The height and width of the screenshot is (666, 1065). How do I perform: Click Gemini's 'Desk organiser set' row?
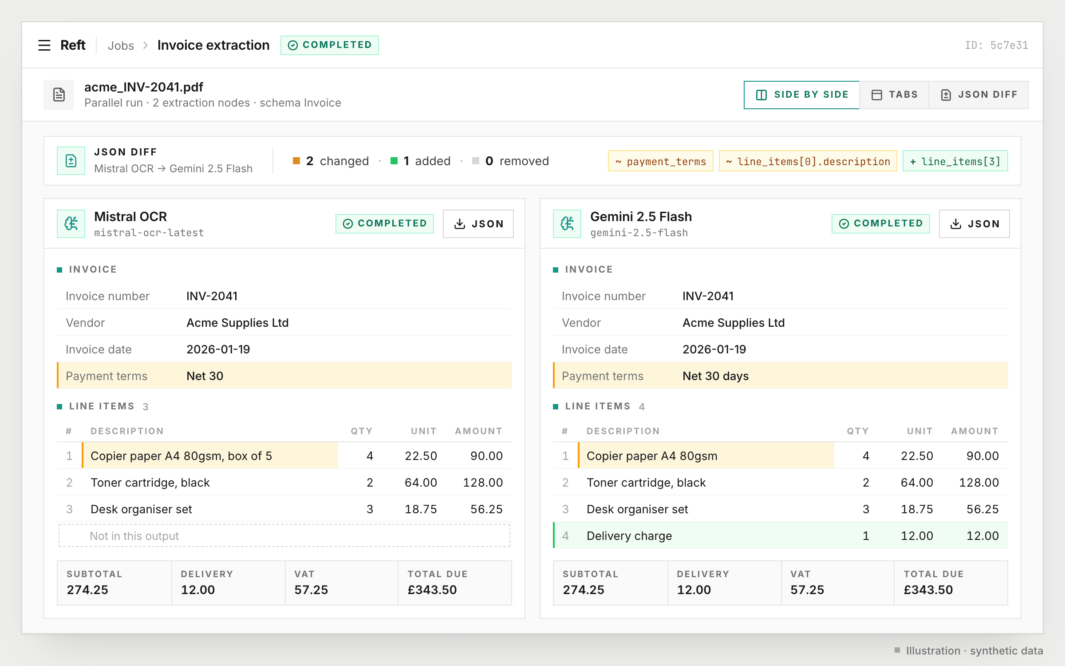pos(781,509)
